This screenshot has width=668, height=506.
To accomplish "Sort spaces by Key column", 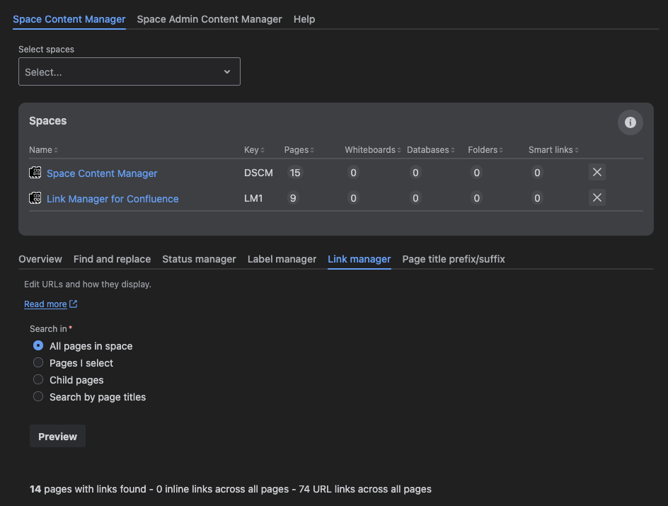I will [254, 150].
